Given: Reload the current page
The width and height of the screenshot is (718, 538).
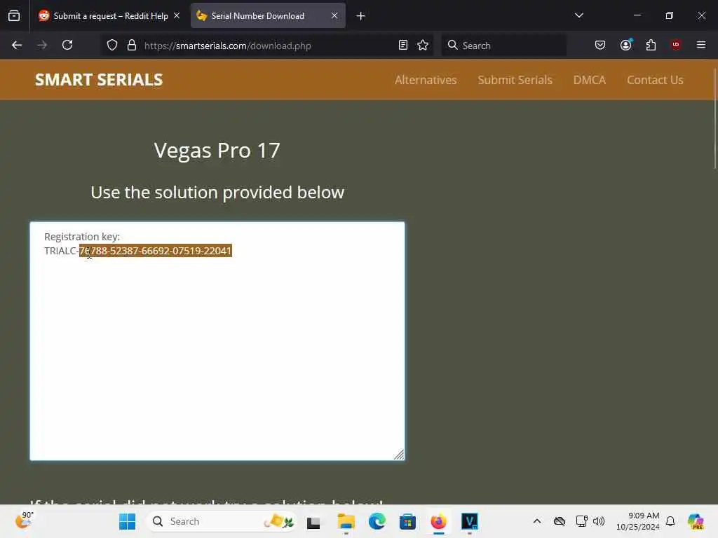Looking at the screenshot, I should point(67,45).
